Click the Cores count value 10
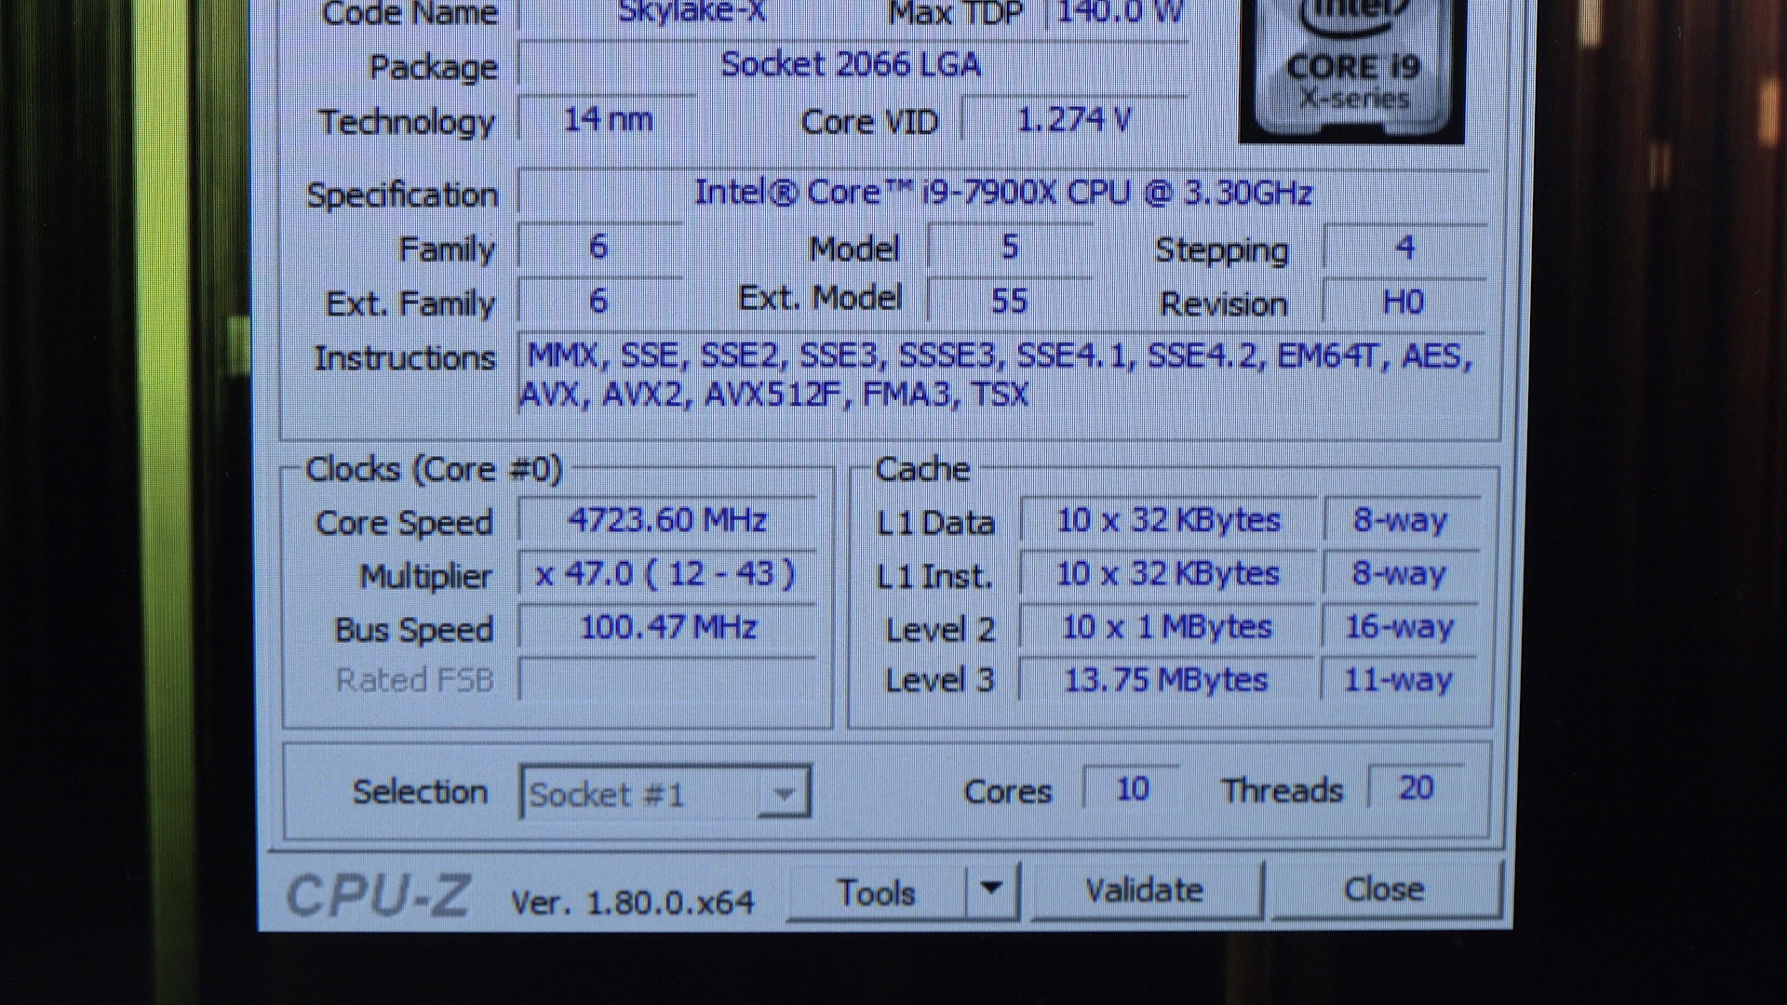 [x=1132, y=789]
